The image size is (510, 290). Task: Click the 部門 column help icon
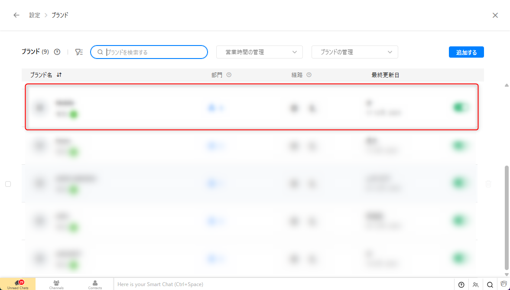(x=229, y=75)
